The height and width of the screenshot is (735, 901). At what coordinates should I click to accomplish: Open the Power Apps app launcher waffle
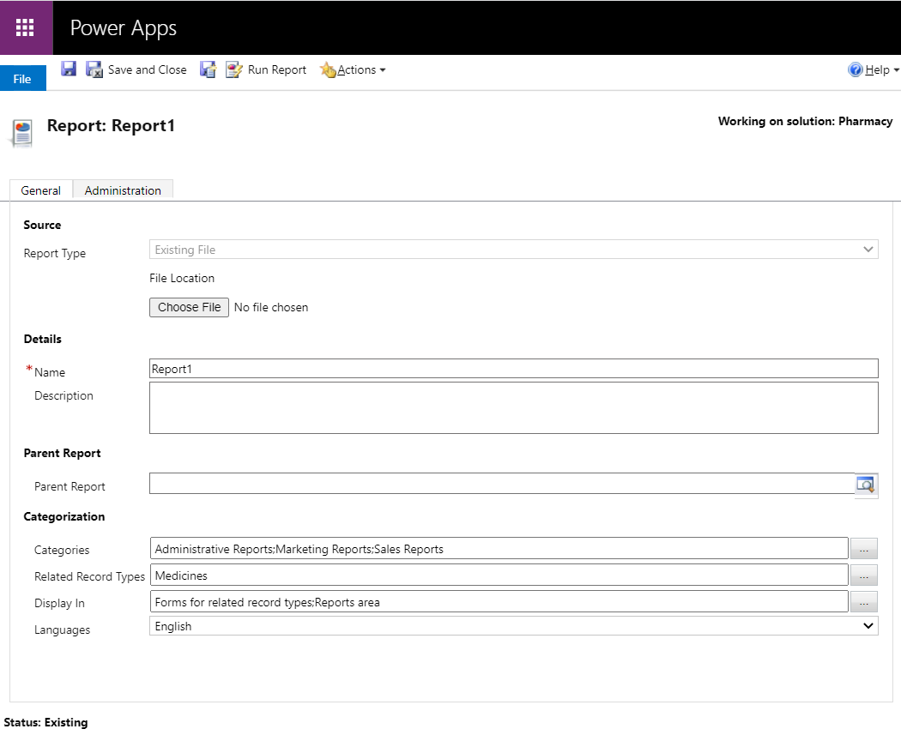coord(25,27)
